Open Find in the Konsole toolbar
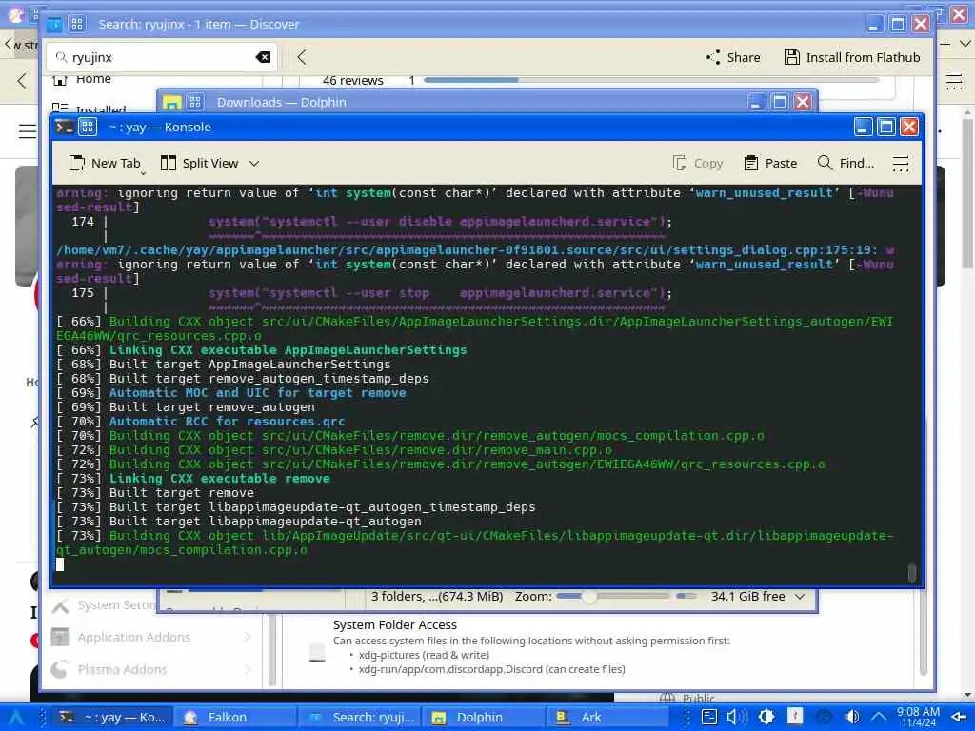The height and width of the screenshot is (731, 975). point(846,163)
